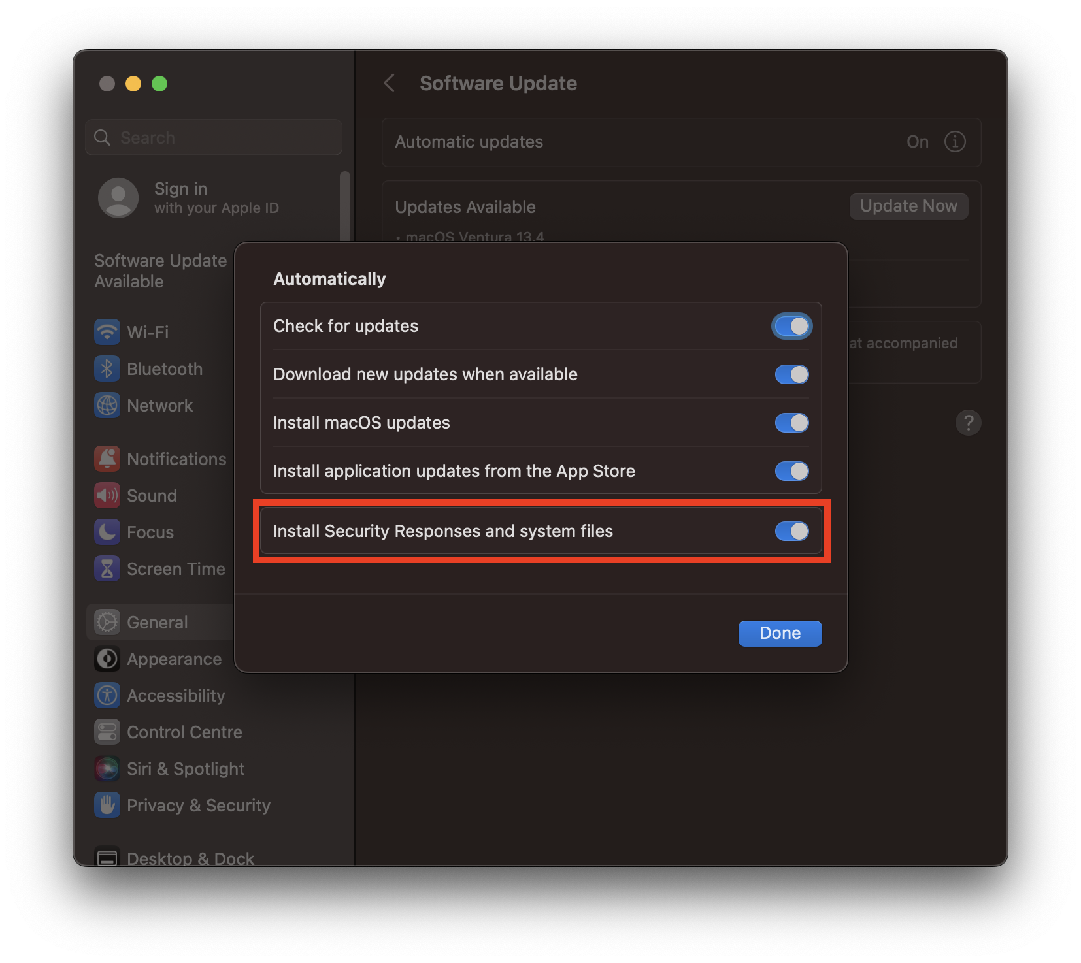The image size is (1081, 963).
Task: Disable the Check for updates toggle
Action: pos(791,326)
